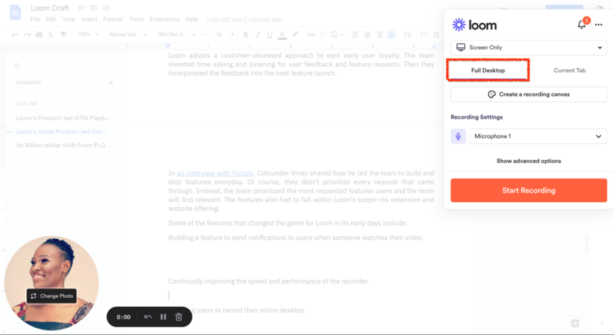Click the move-to-folder icon beside the title

point(93,8)
